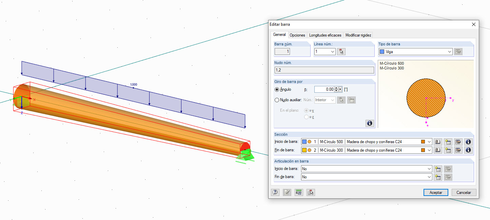Pick the line graphically with the arrow icon
The image size is (490, 220).
[x=341, y=51]
